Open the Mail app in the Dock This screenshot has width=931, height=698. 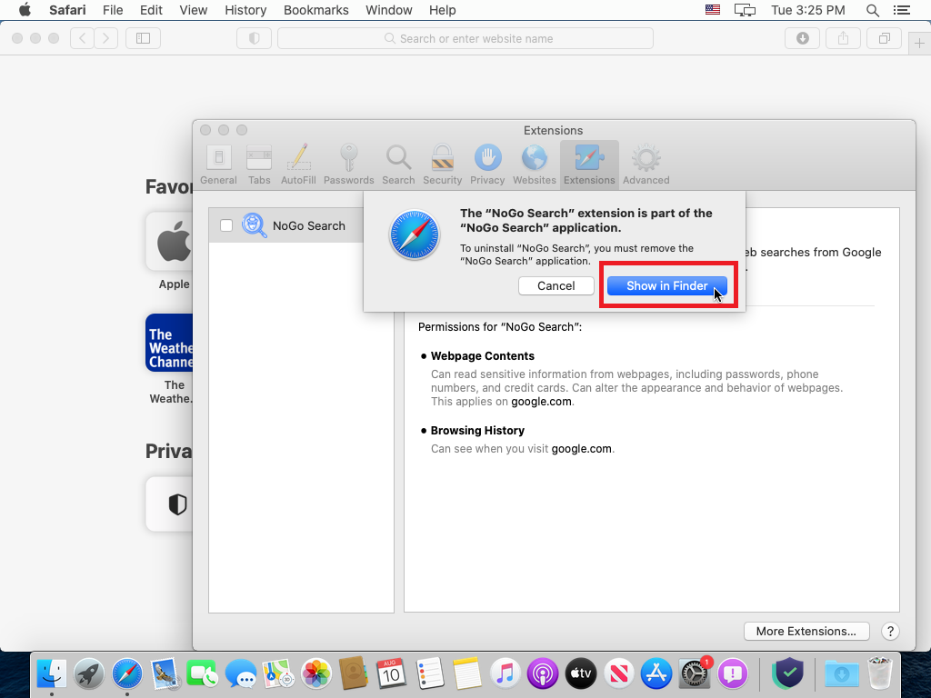click(x=165, y=673)
